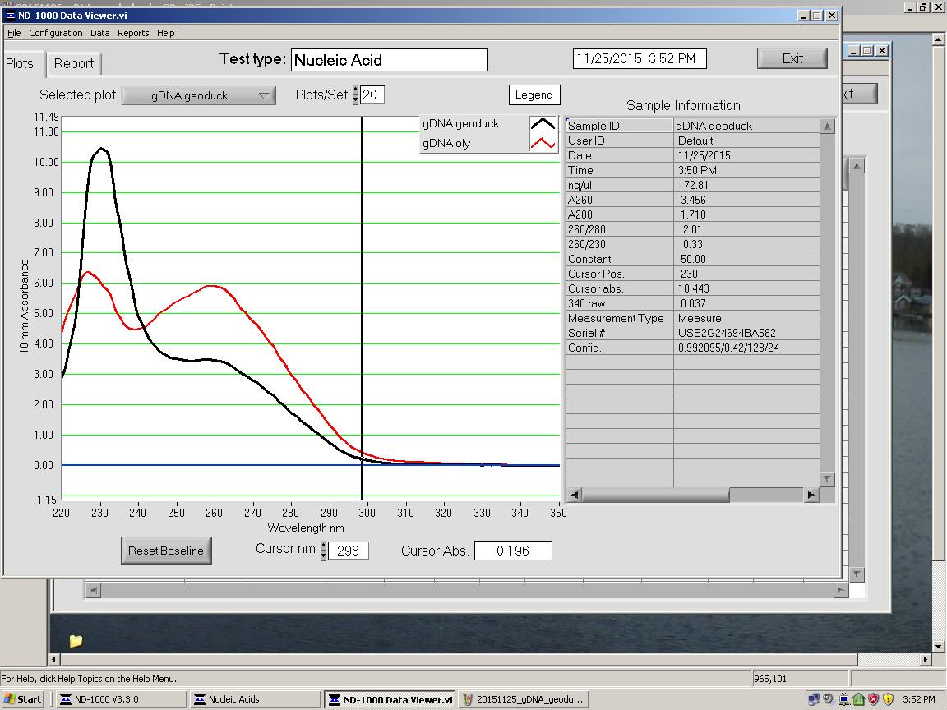Click the Cursor nm input field
The image size is (947, 710).
tap(349, 551)
